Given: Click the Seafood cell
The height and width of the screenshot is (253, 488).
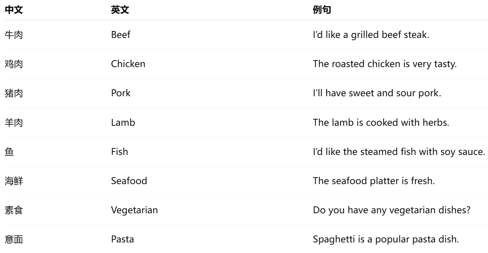Looking at the screenshot, I should pos(129,181).
